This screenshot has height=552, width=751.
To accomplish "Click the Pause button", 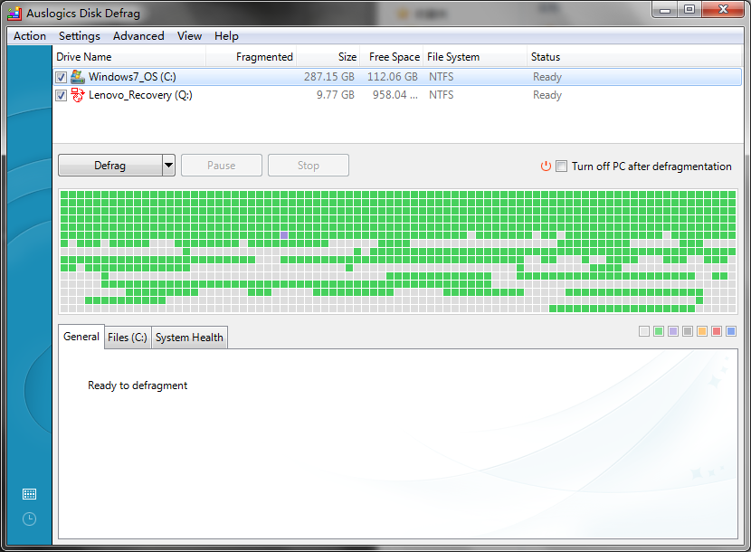I will [222, 166].
